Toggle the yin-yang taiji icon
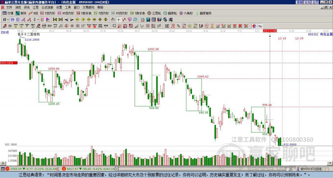The width and height of the screenshot is (333, 178). click(x=254, y=26)
